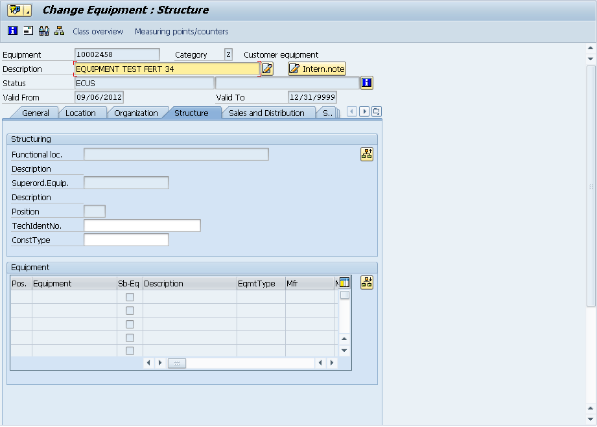Switch to the General tab

[x=36, y=113]
